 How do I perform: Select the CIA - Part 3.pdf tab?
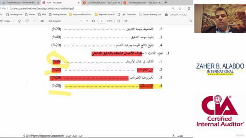(x=60, y=3)
